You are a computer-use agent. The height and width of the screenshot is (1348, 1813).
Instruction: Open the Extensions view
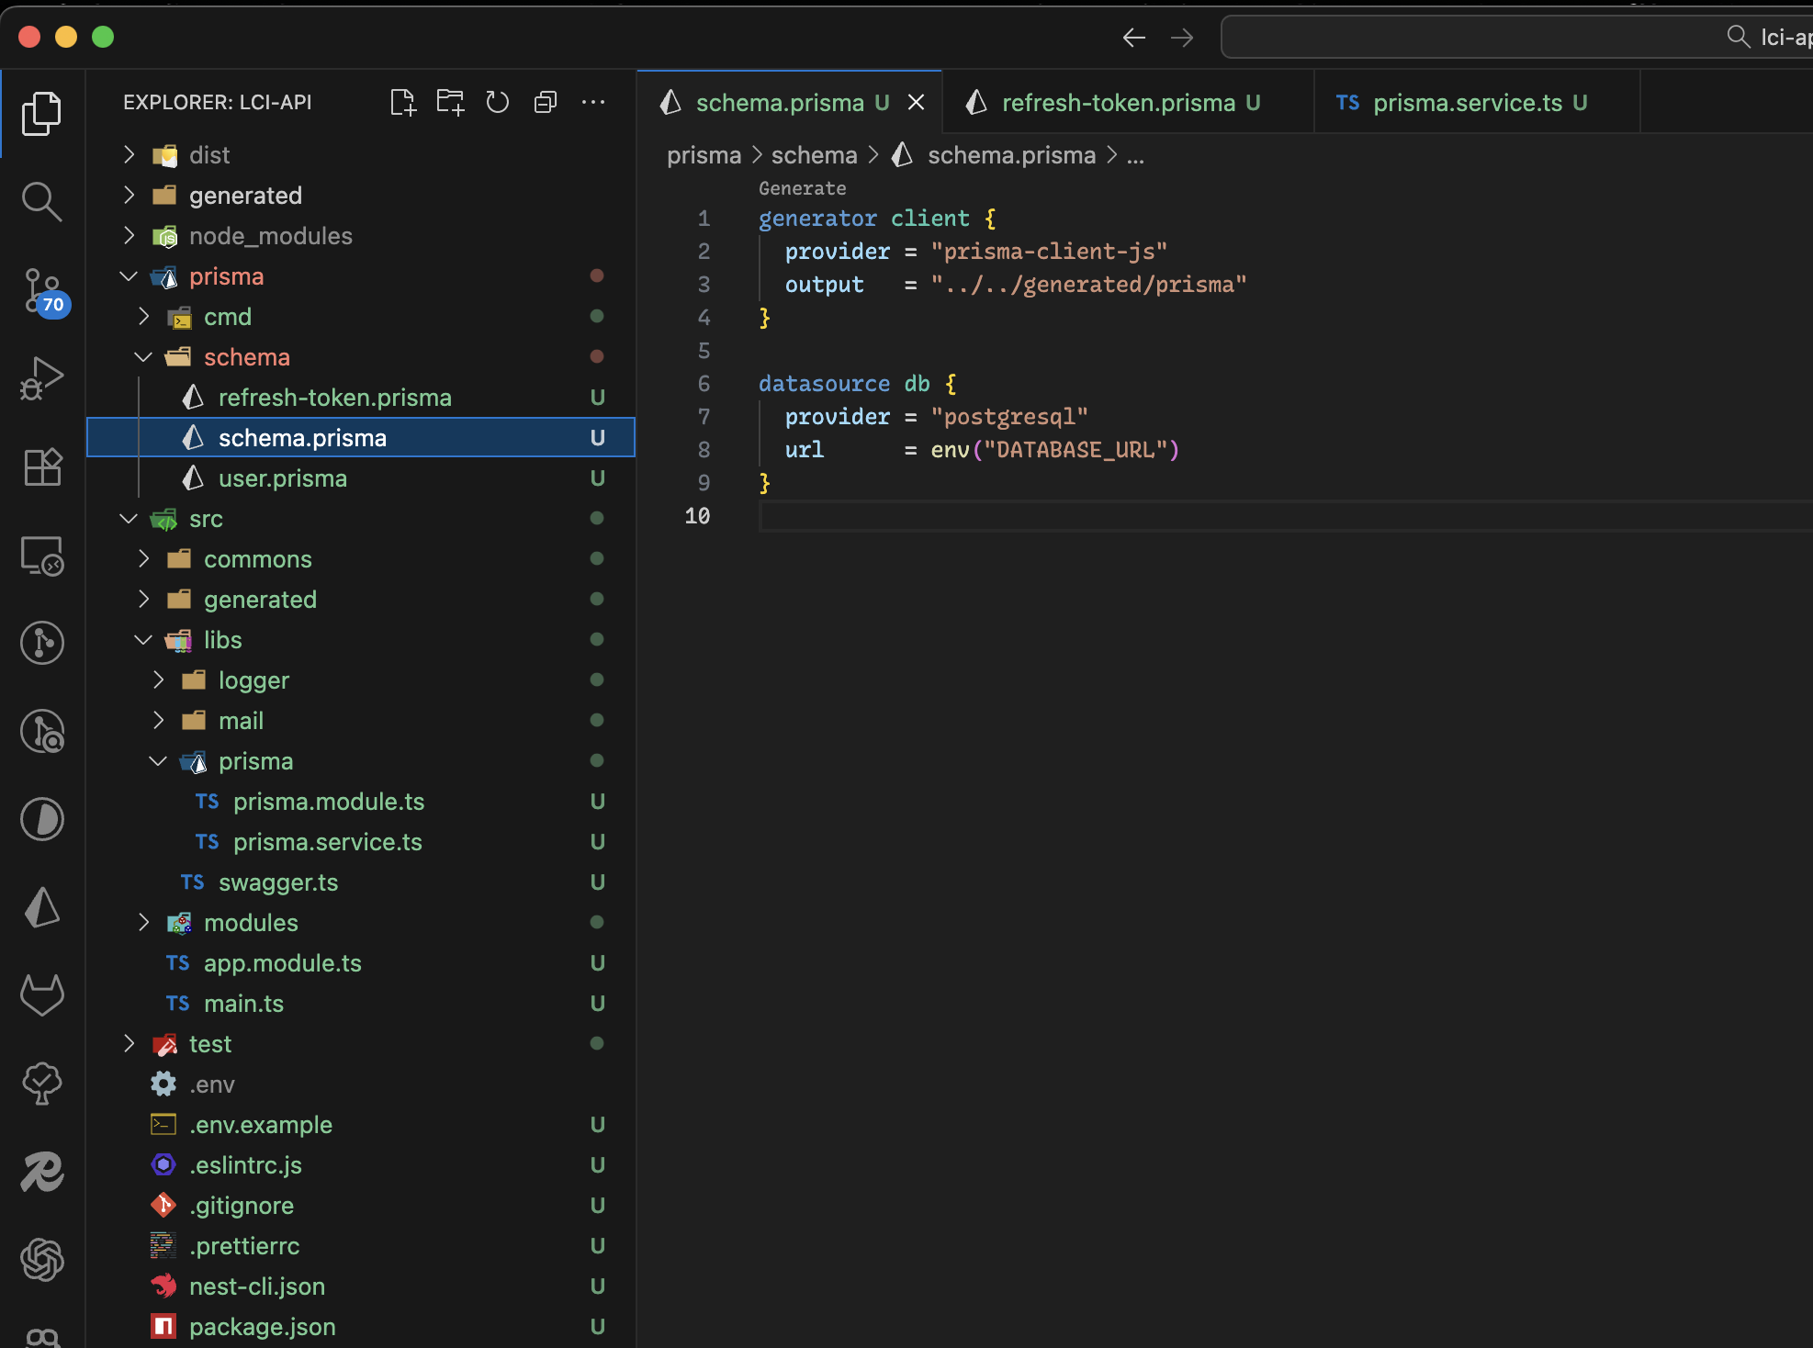42,466
